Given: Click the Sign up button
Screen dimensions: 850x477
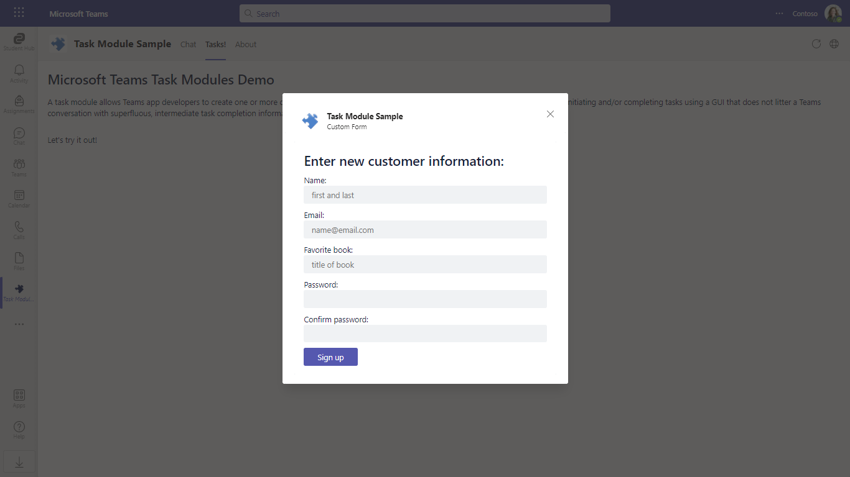Looking at the screenshot, I should (330, 357).
